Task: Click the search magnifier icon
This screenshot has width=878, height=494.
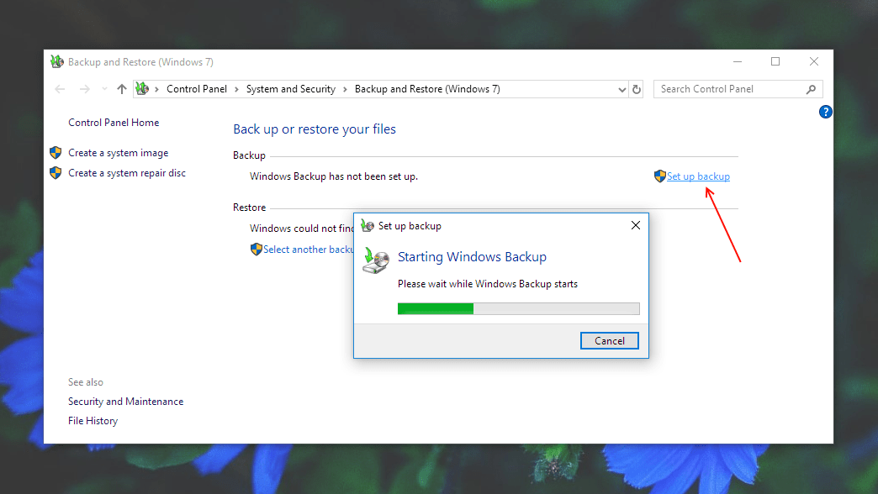Action: 810,88
